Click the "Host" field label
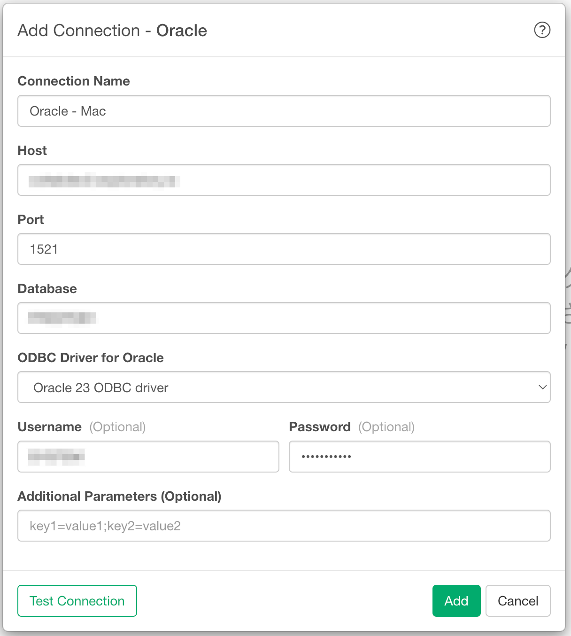 coord(32,151)
